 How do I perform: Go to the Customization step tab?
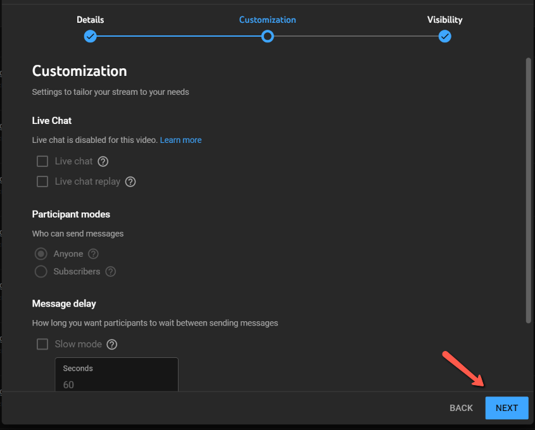267,20
